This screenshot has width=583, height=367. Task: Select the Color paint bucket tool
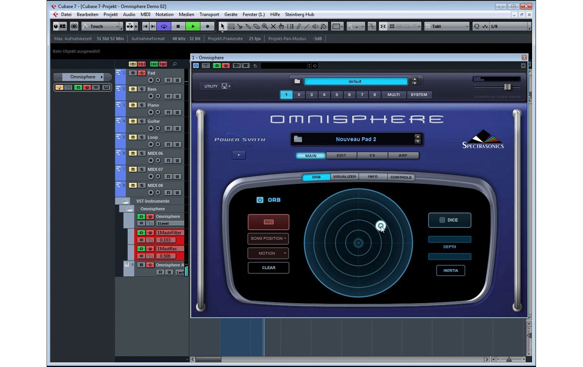[324, 26]
